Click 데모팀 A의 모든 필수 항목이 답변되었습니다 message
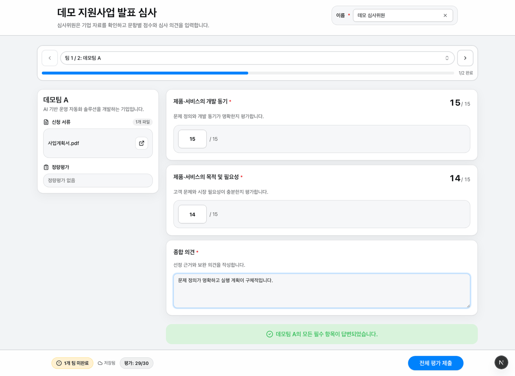 327,334
